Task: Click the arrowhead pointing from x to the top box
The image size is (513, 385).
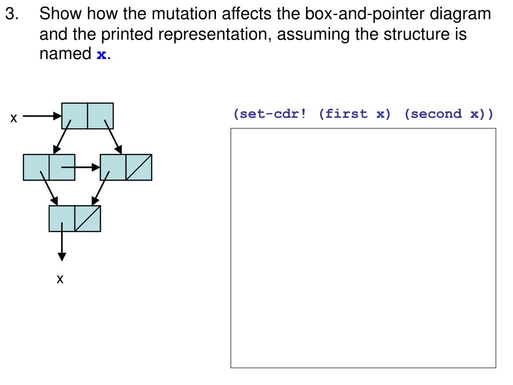Action: (58, 116)
